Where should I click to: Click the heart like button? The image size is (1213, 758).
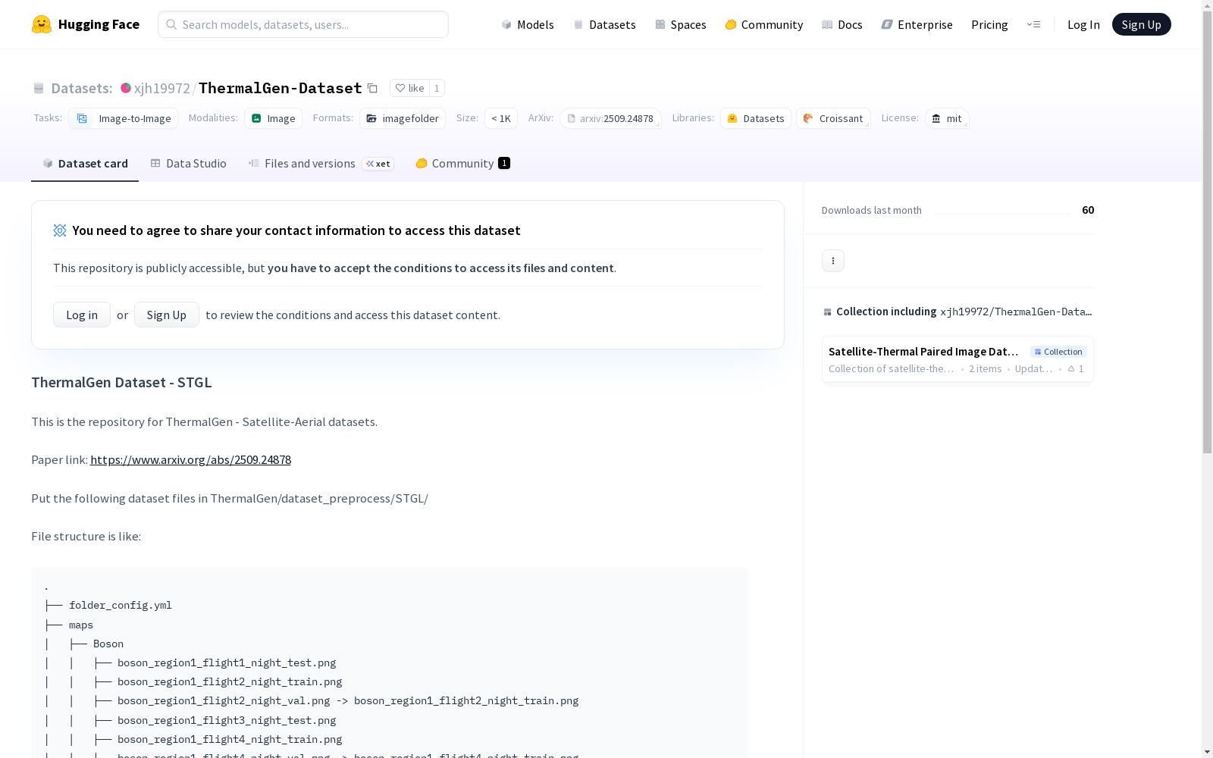(409, 88)
